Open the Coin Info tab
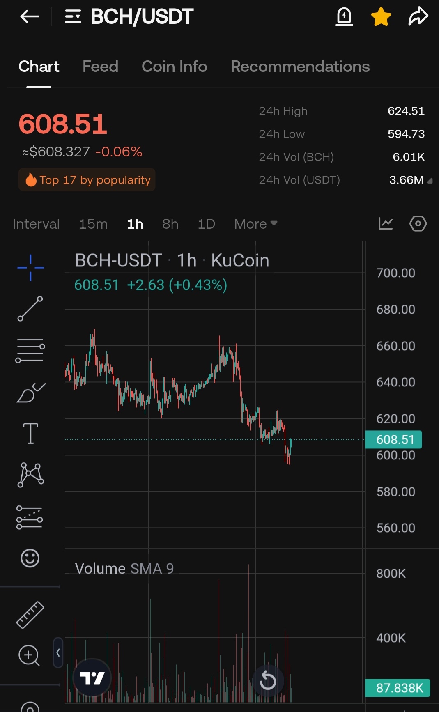 [x=174, y=67]
